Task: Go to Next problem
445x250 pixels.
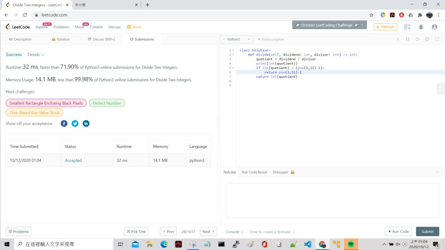Action: [x=208, y=232]
